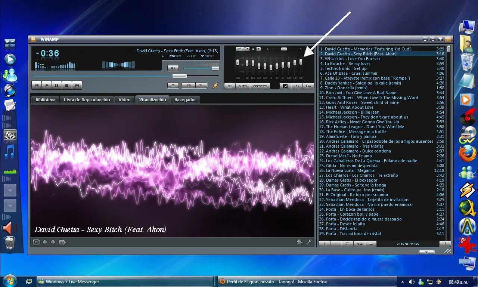The image size is (478, 287).
Task: Switch to the Biblioteca tab
Action: pyautogui.click(x=45, y=100)
